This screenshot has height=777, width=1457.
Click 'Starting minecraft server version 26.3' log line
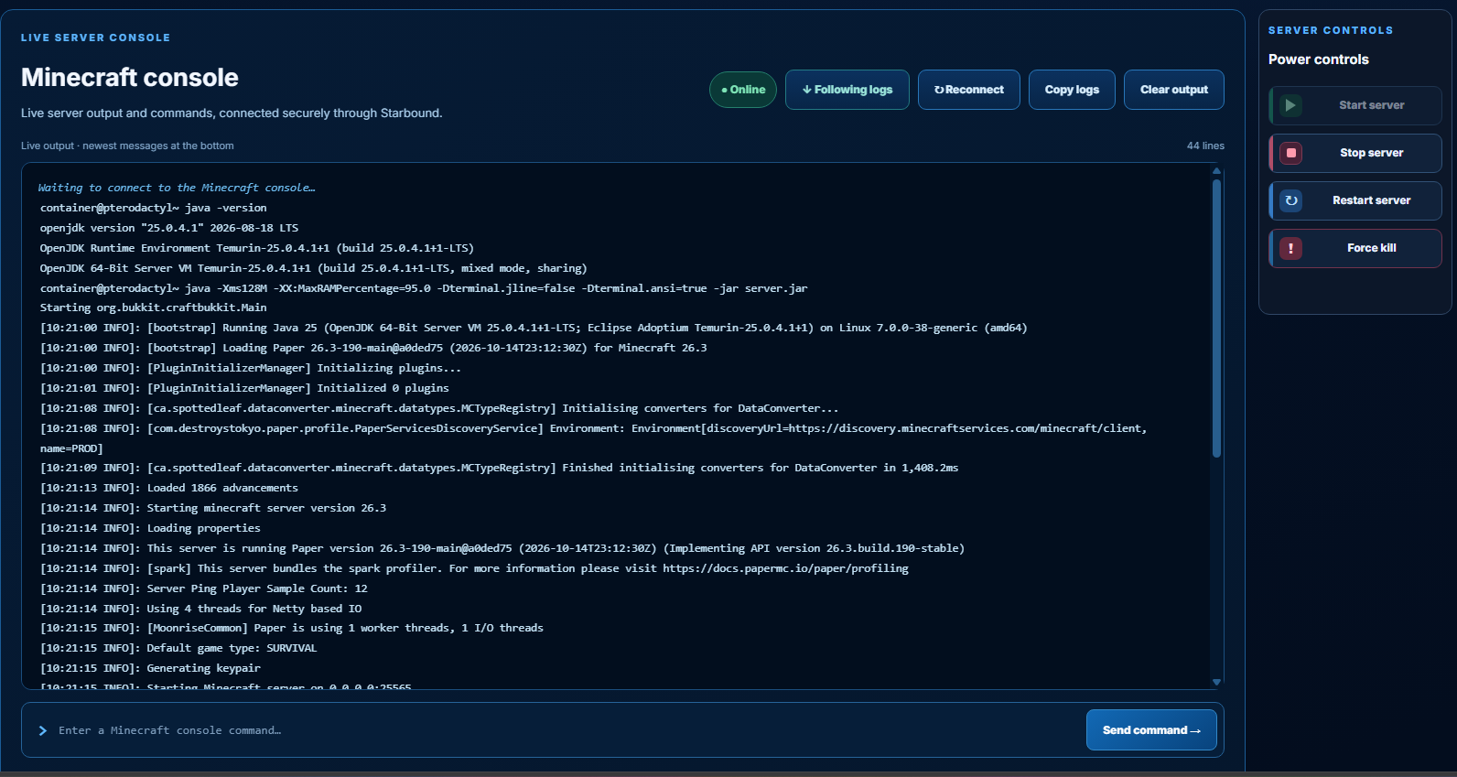pyautogui.click(x=213, y=508)
